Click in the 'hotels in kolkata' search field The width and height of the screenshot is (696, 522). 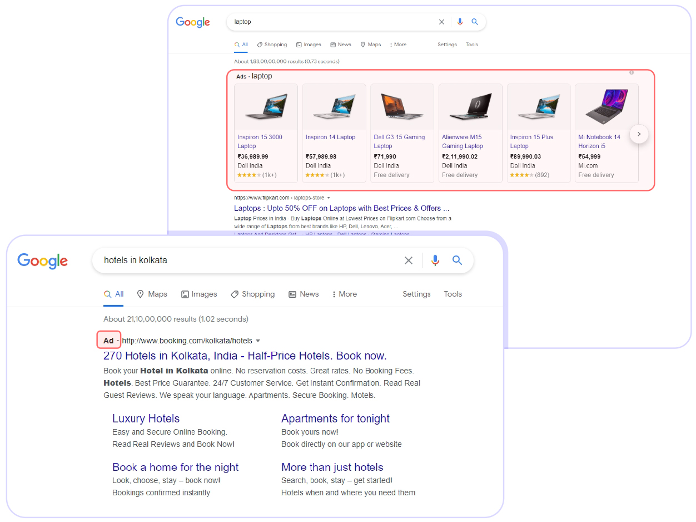250,260
